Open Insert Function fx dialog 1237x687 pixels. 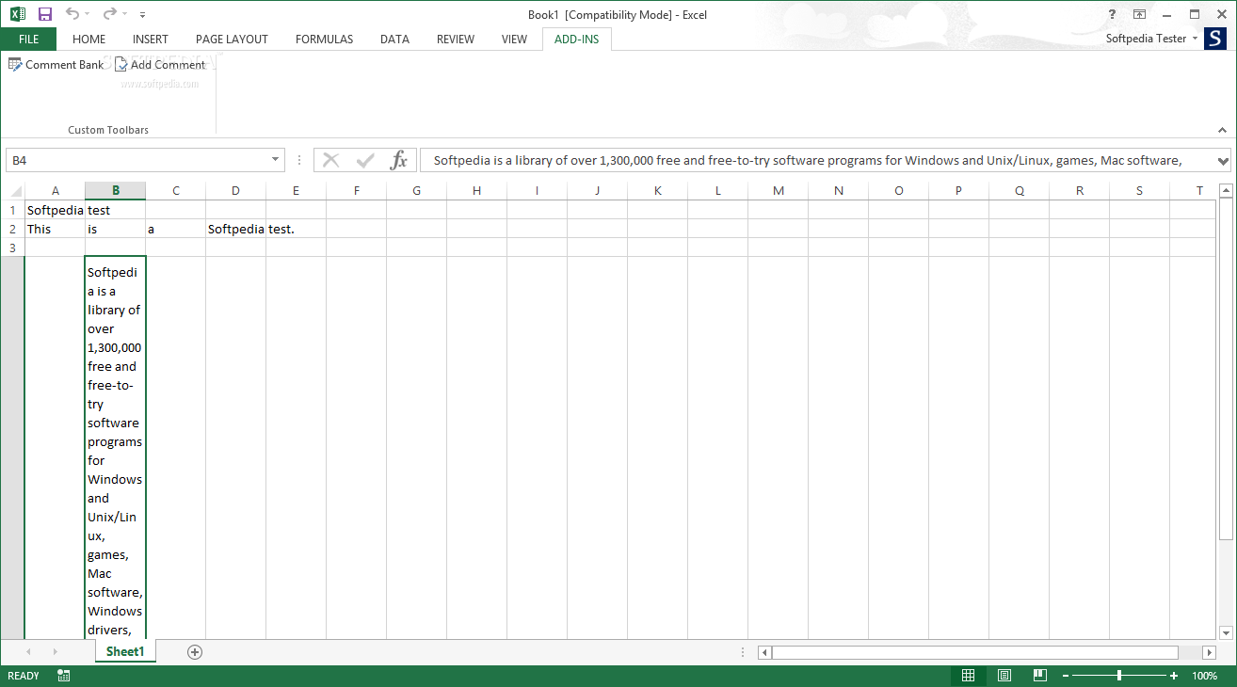click(399, 160)
